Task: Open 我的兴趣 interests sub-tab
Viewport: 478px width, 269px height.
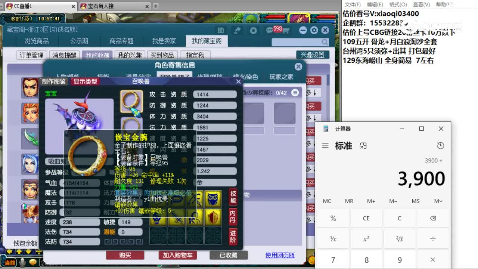Action: (130, 55)
